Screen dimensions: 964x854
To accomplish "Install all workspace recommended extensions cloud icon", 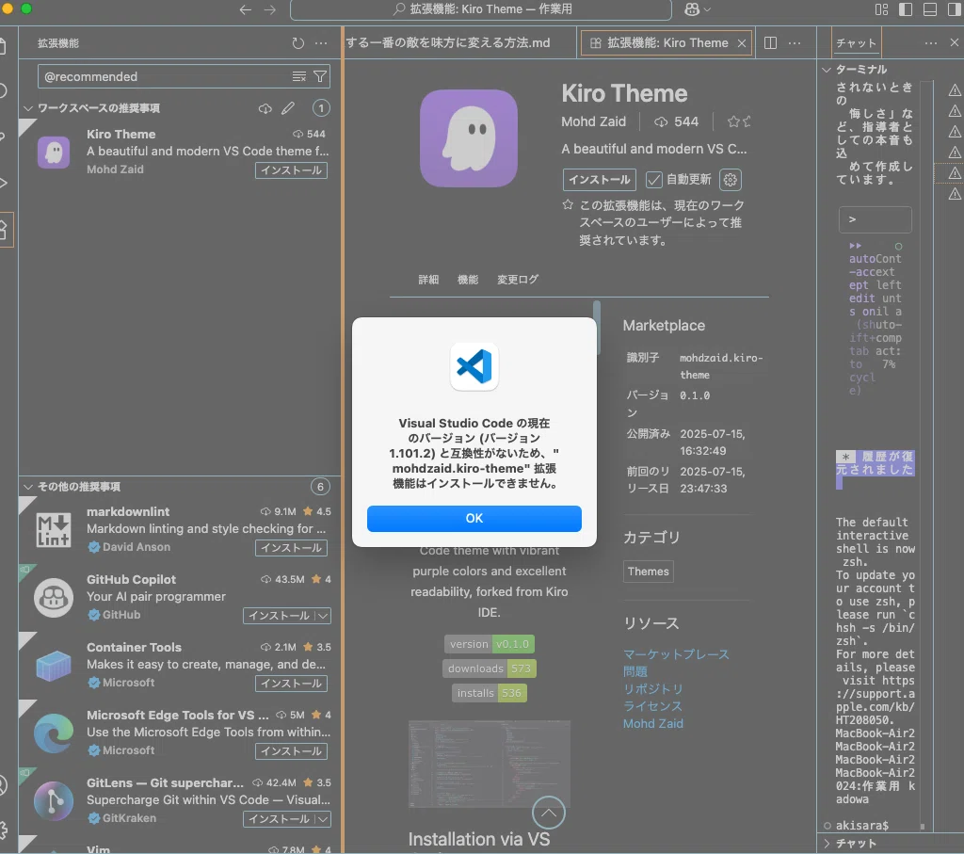I will (x=265, y=108).
